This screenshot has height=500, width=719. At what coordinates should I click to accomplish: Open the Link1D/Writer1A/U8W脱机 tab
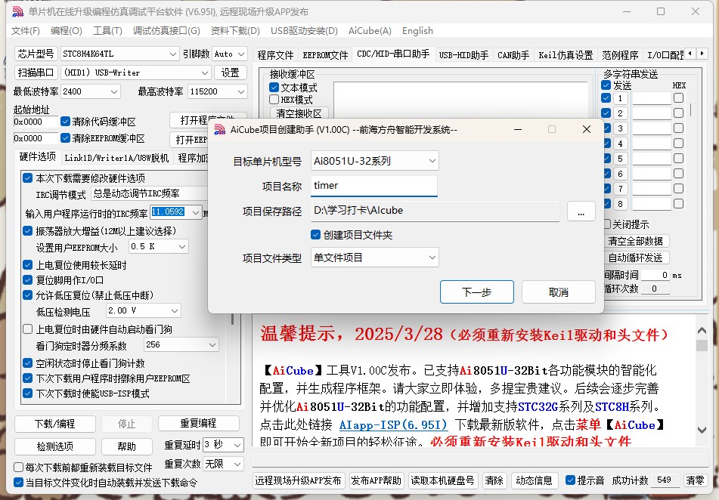click(x=116, y=158)
